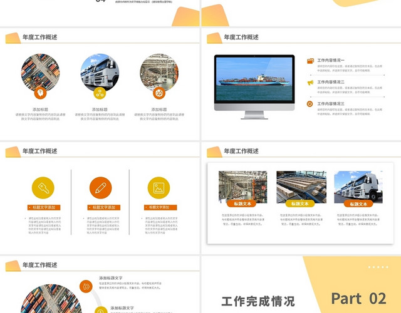Select the upper 添加标题文字 heading
Image resolution: width=401 pixels, height=313 pixels.
coord(111,278)
